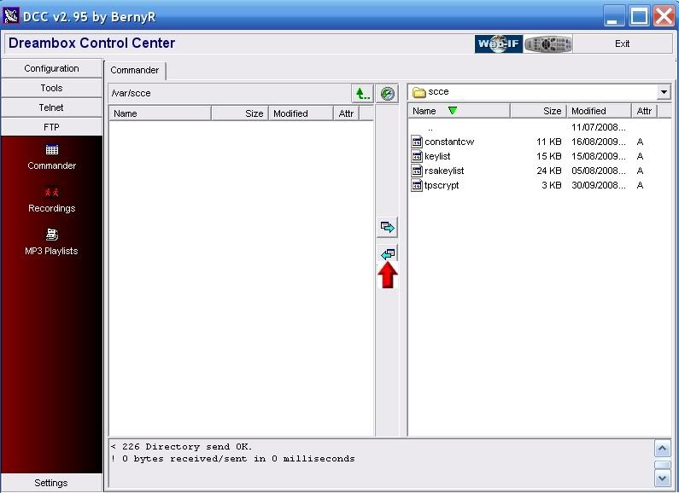This screenshot has height=493, width=679.
Task: Click the Web-IF globe icon
Action: (x=499, y=43)
